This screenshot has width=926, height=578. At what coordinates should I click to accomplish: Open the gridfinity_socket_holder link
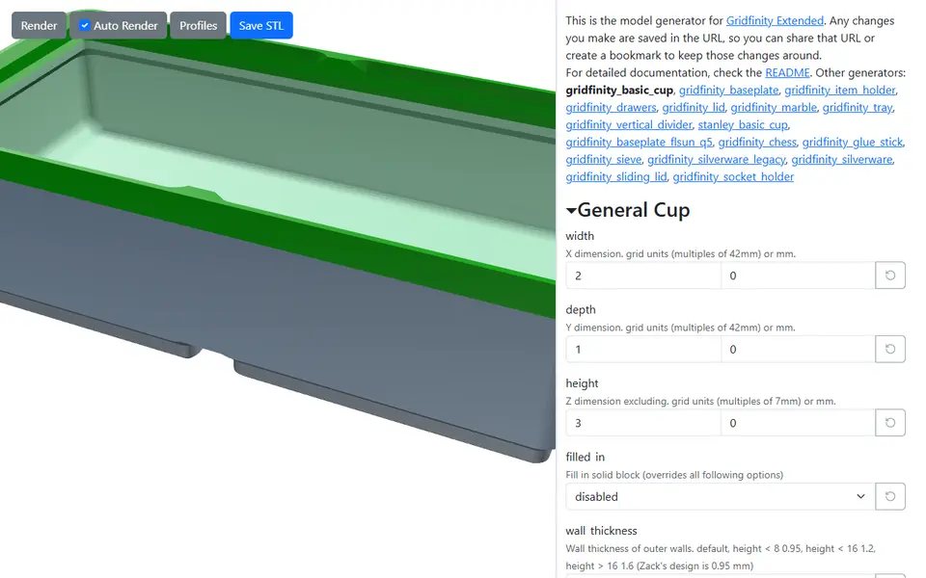pos(733,177)
